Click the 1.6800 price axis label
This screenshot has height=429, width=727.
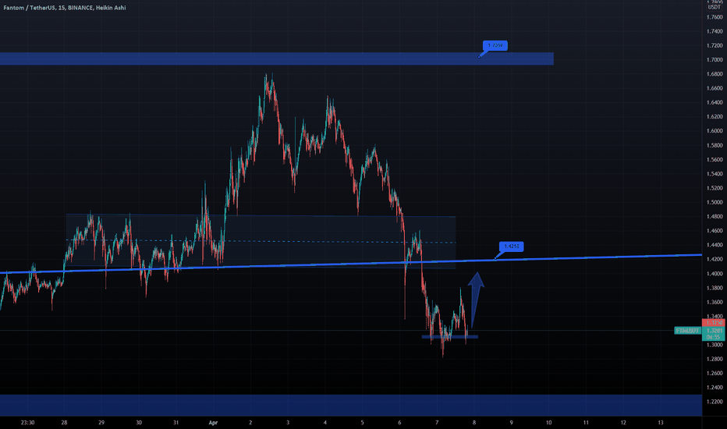pos(715,74)
